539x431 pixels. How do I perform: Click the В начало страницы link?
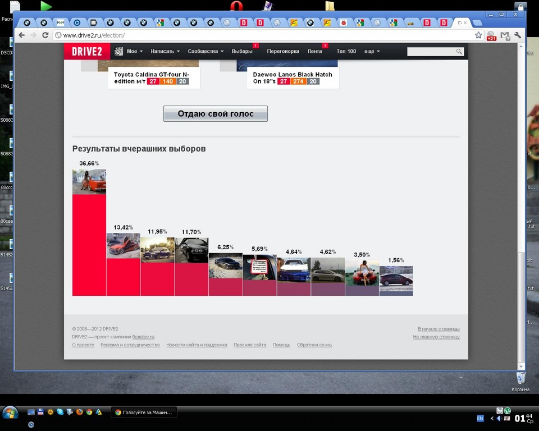coord(438,329)
